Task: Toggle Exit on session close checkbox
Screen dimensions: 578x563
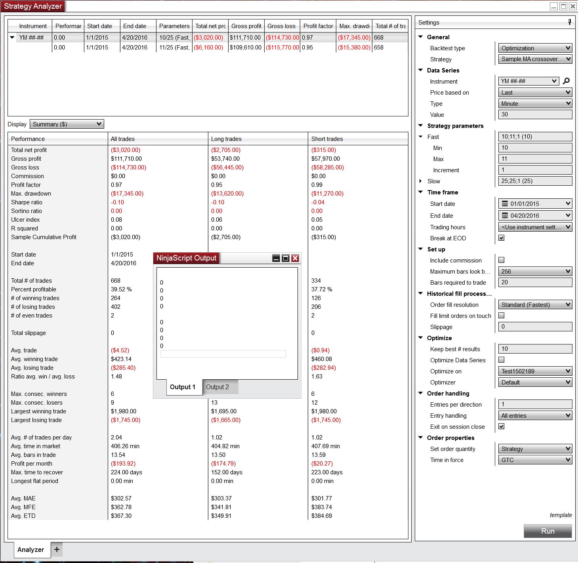Action: pos(502,426)
